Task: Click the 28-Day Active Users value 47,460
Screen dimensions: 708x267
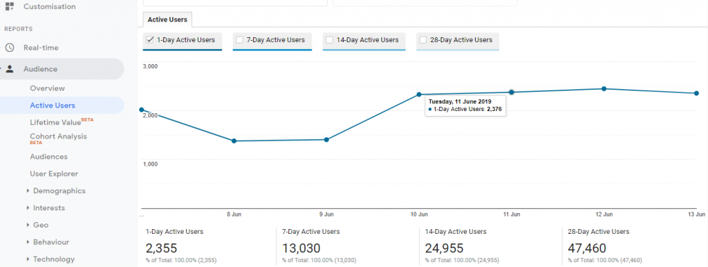Action: [587, 248]
